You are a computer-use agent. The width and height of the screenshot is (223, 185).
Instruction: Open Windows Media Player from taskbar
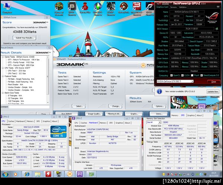point(16,174)
